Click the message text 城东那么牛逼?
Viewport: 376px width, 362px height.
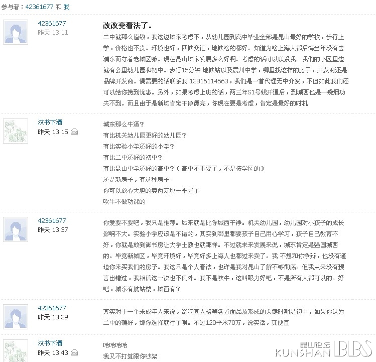pyautogui.click(x=123, y=125)
